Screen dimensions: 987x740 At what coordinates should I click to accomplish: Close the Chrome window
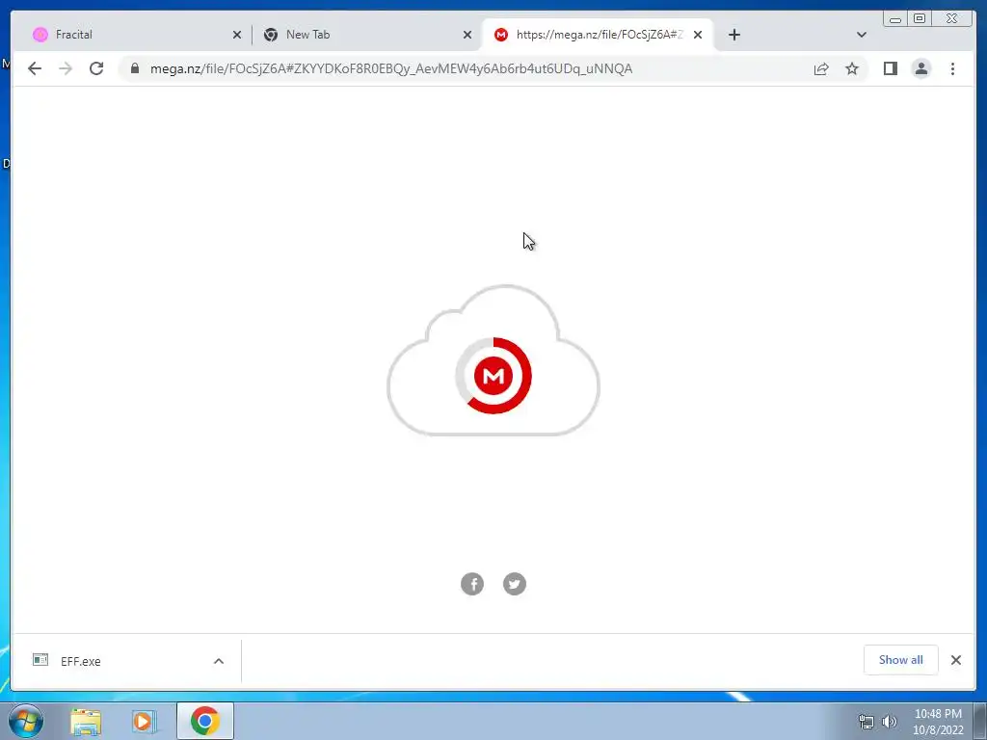tap(953, 19)
